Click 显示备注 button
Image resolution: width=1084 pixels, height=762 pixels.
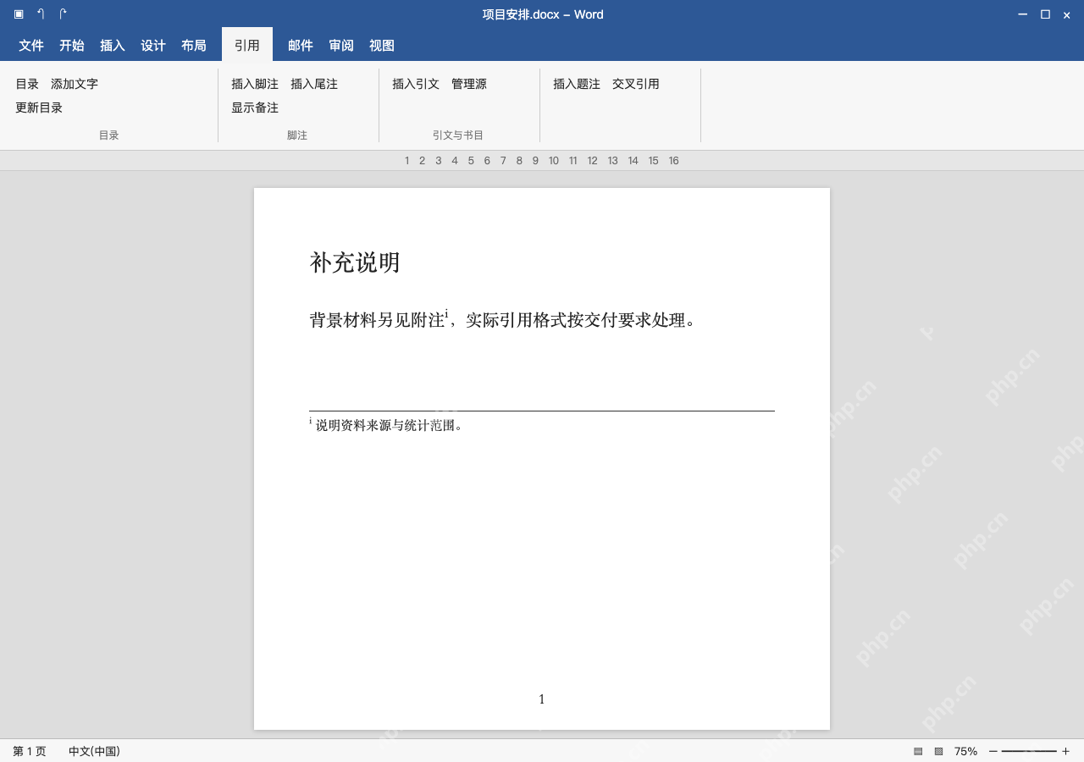coord(255,108)
